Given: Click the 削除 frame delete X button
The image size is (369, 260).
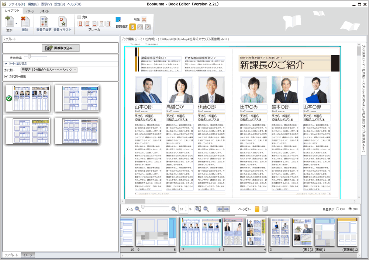Looking at the screenshot, I should (144, 20).
